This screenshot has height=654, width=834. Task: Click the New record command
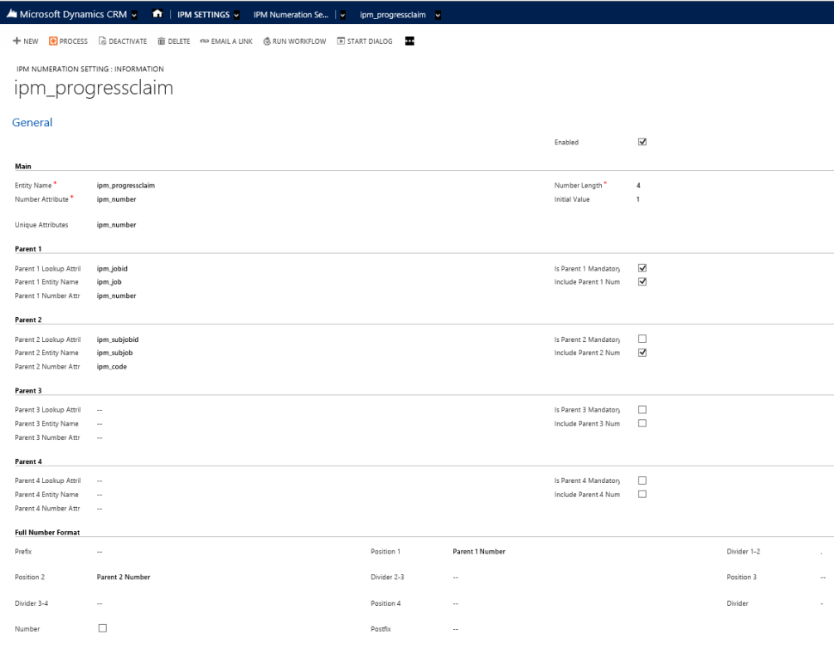(26, 41)
